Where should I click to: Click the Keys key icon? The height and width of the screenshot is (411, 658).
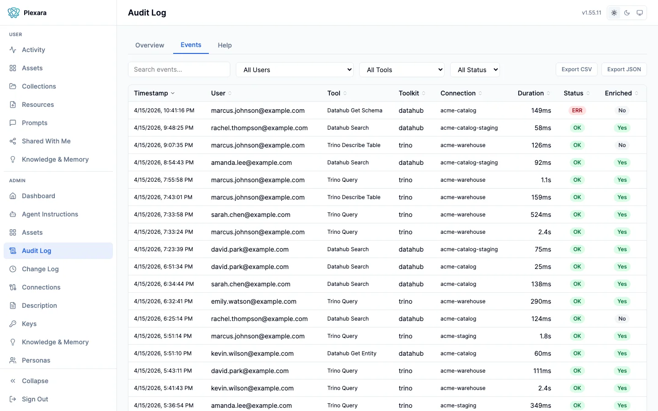13,324
